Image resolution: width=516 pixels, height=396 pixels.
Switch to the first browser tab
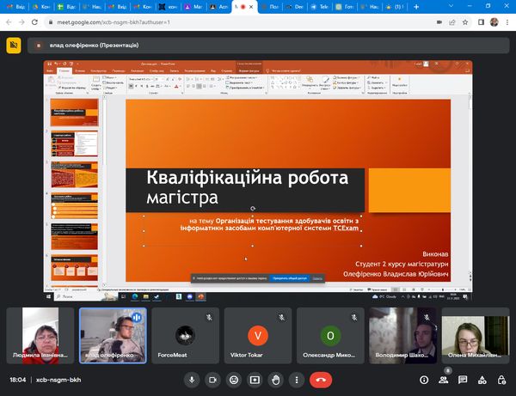[17, 6]
